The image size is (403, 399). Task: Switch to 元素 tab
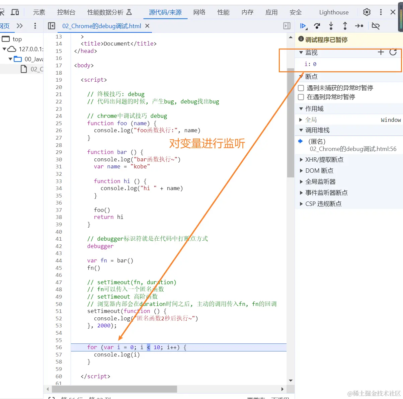pos(39,12)
